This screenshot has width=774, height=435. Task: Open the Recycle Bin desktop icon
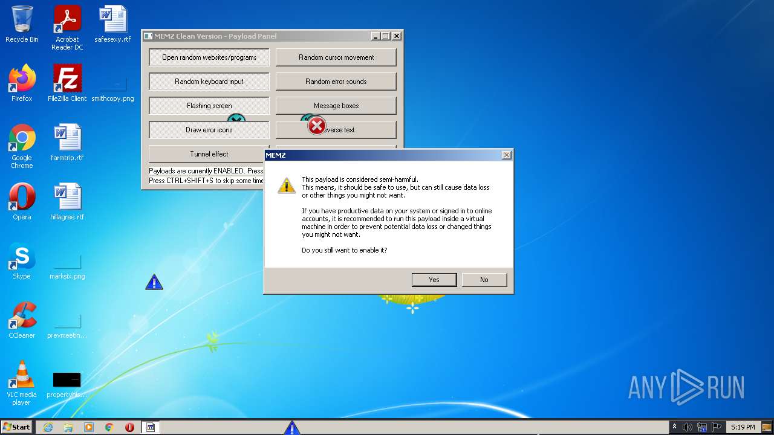click(22, 24)
